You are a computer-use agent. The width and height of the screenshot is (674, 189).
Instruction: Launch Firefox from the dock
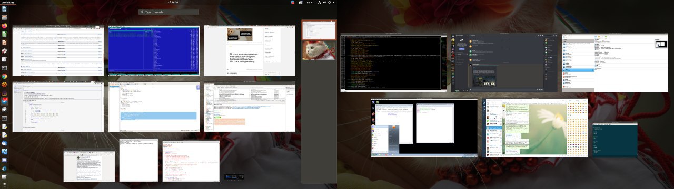4,25
